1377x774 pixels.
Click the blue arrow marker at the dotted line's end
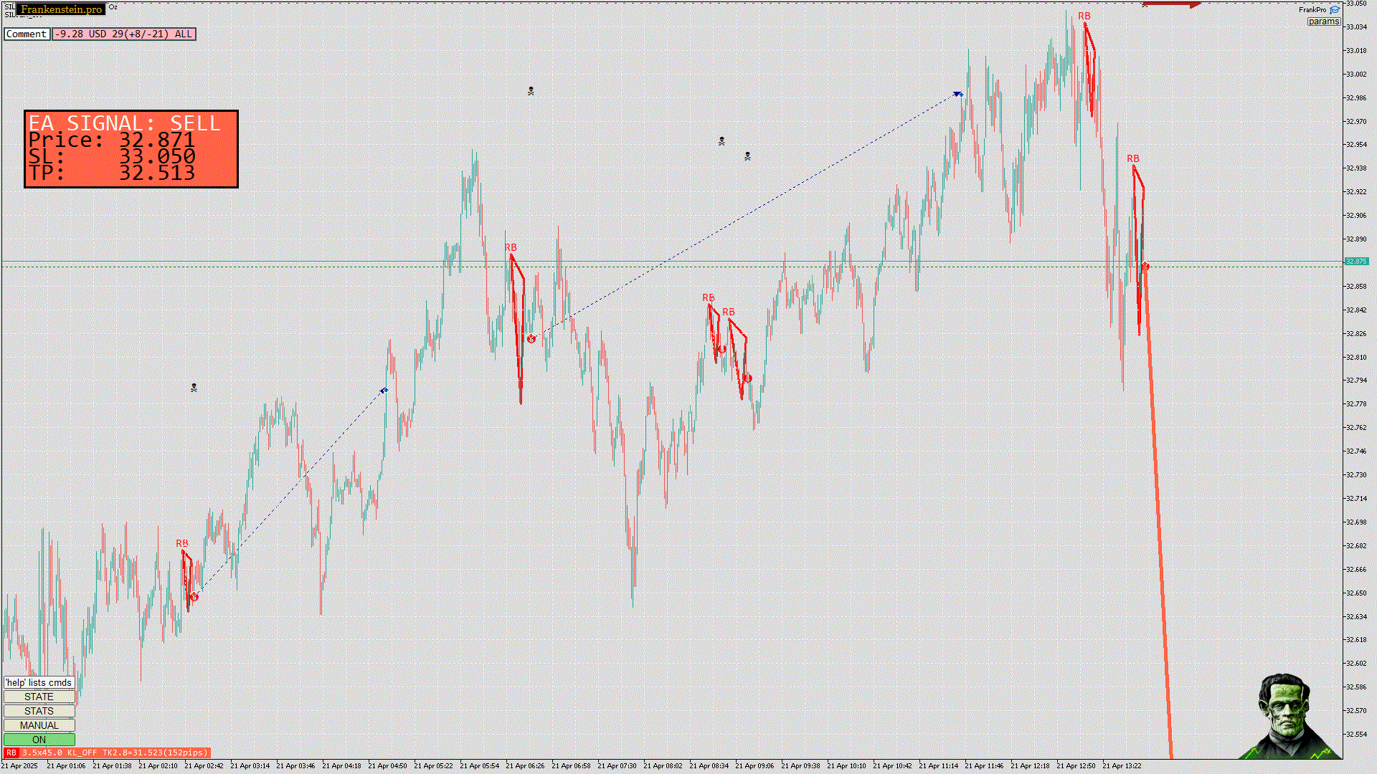pos(957,94)
